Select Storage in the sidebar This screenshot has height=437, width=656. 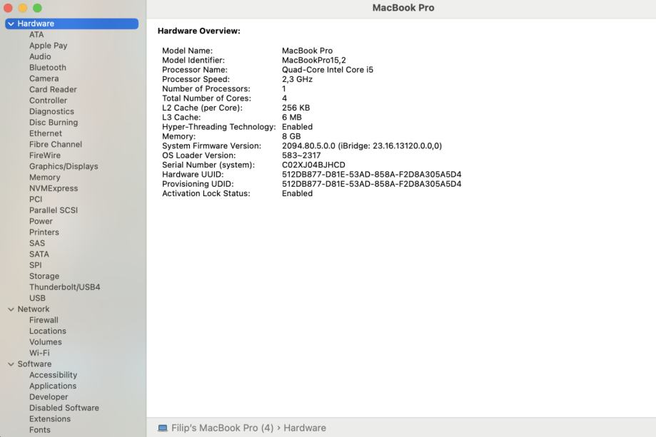[44, 276]
